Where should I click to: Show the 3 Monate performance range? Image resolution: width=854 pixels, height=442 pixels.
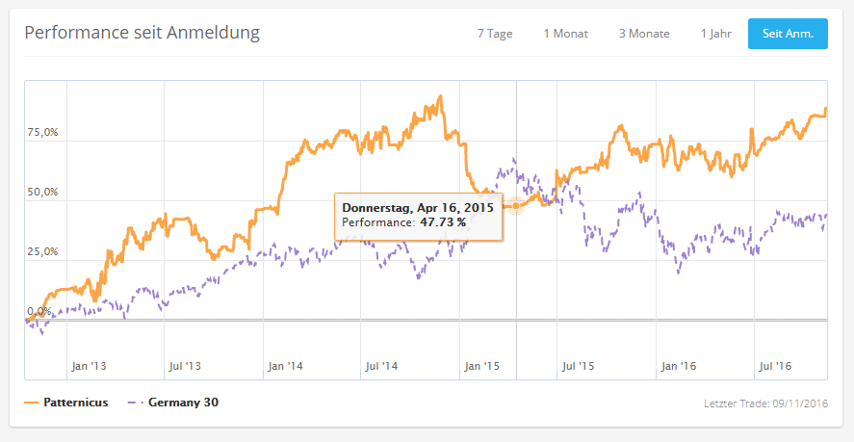click(x=644, y=34)
